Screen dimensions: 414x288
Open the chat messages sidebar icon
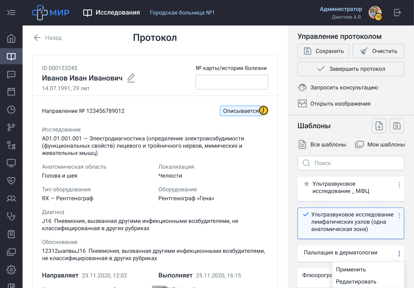click(11, 74)
